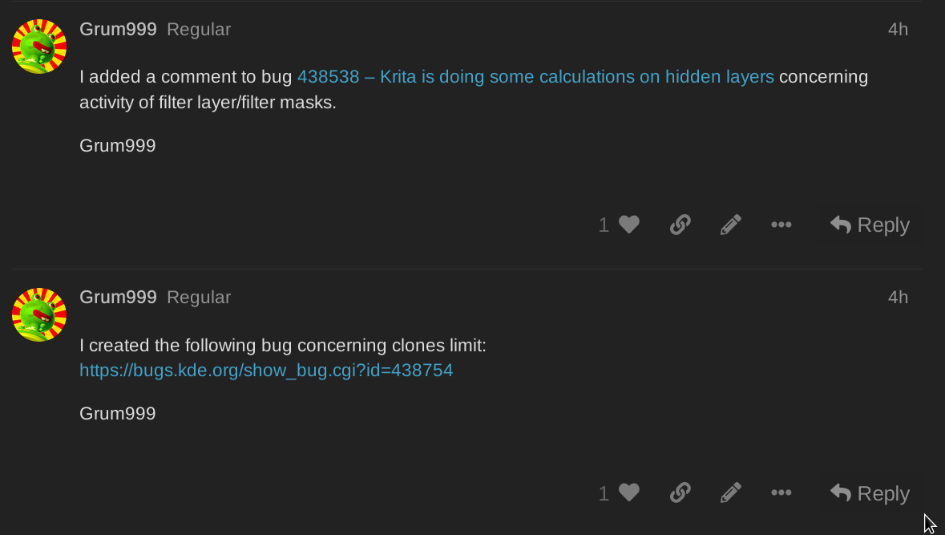
Task: Click the like count on first post
Action: click(604, 225)
